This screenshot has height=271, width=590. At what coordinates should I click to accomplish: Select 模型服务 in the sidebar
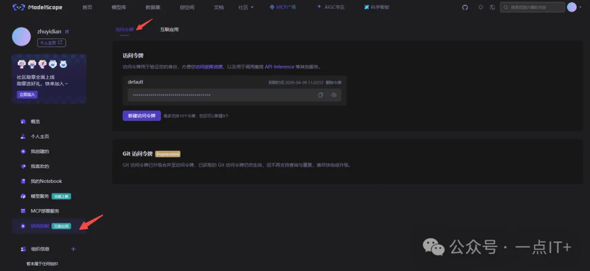click(40, 196)
